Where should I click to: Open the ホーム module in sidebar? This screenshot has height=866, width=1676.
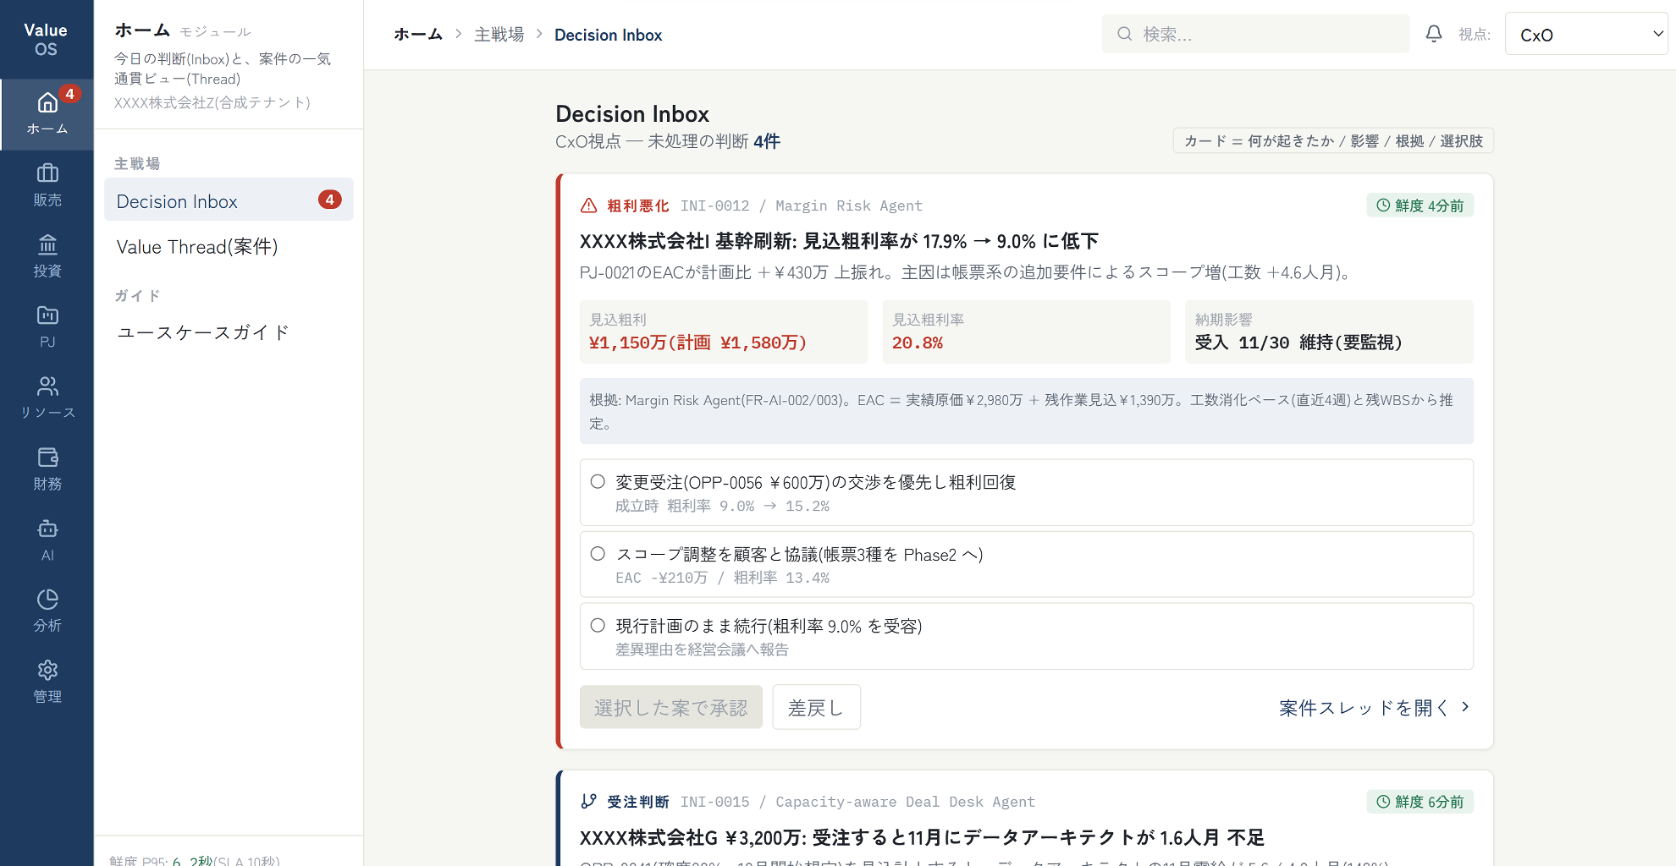pyautogui.click(x=47, y=114)
